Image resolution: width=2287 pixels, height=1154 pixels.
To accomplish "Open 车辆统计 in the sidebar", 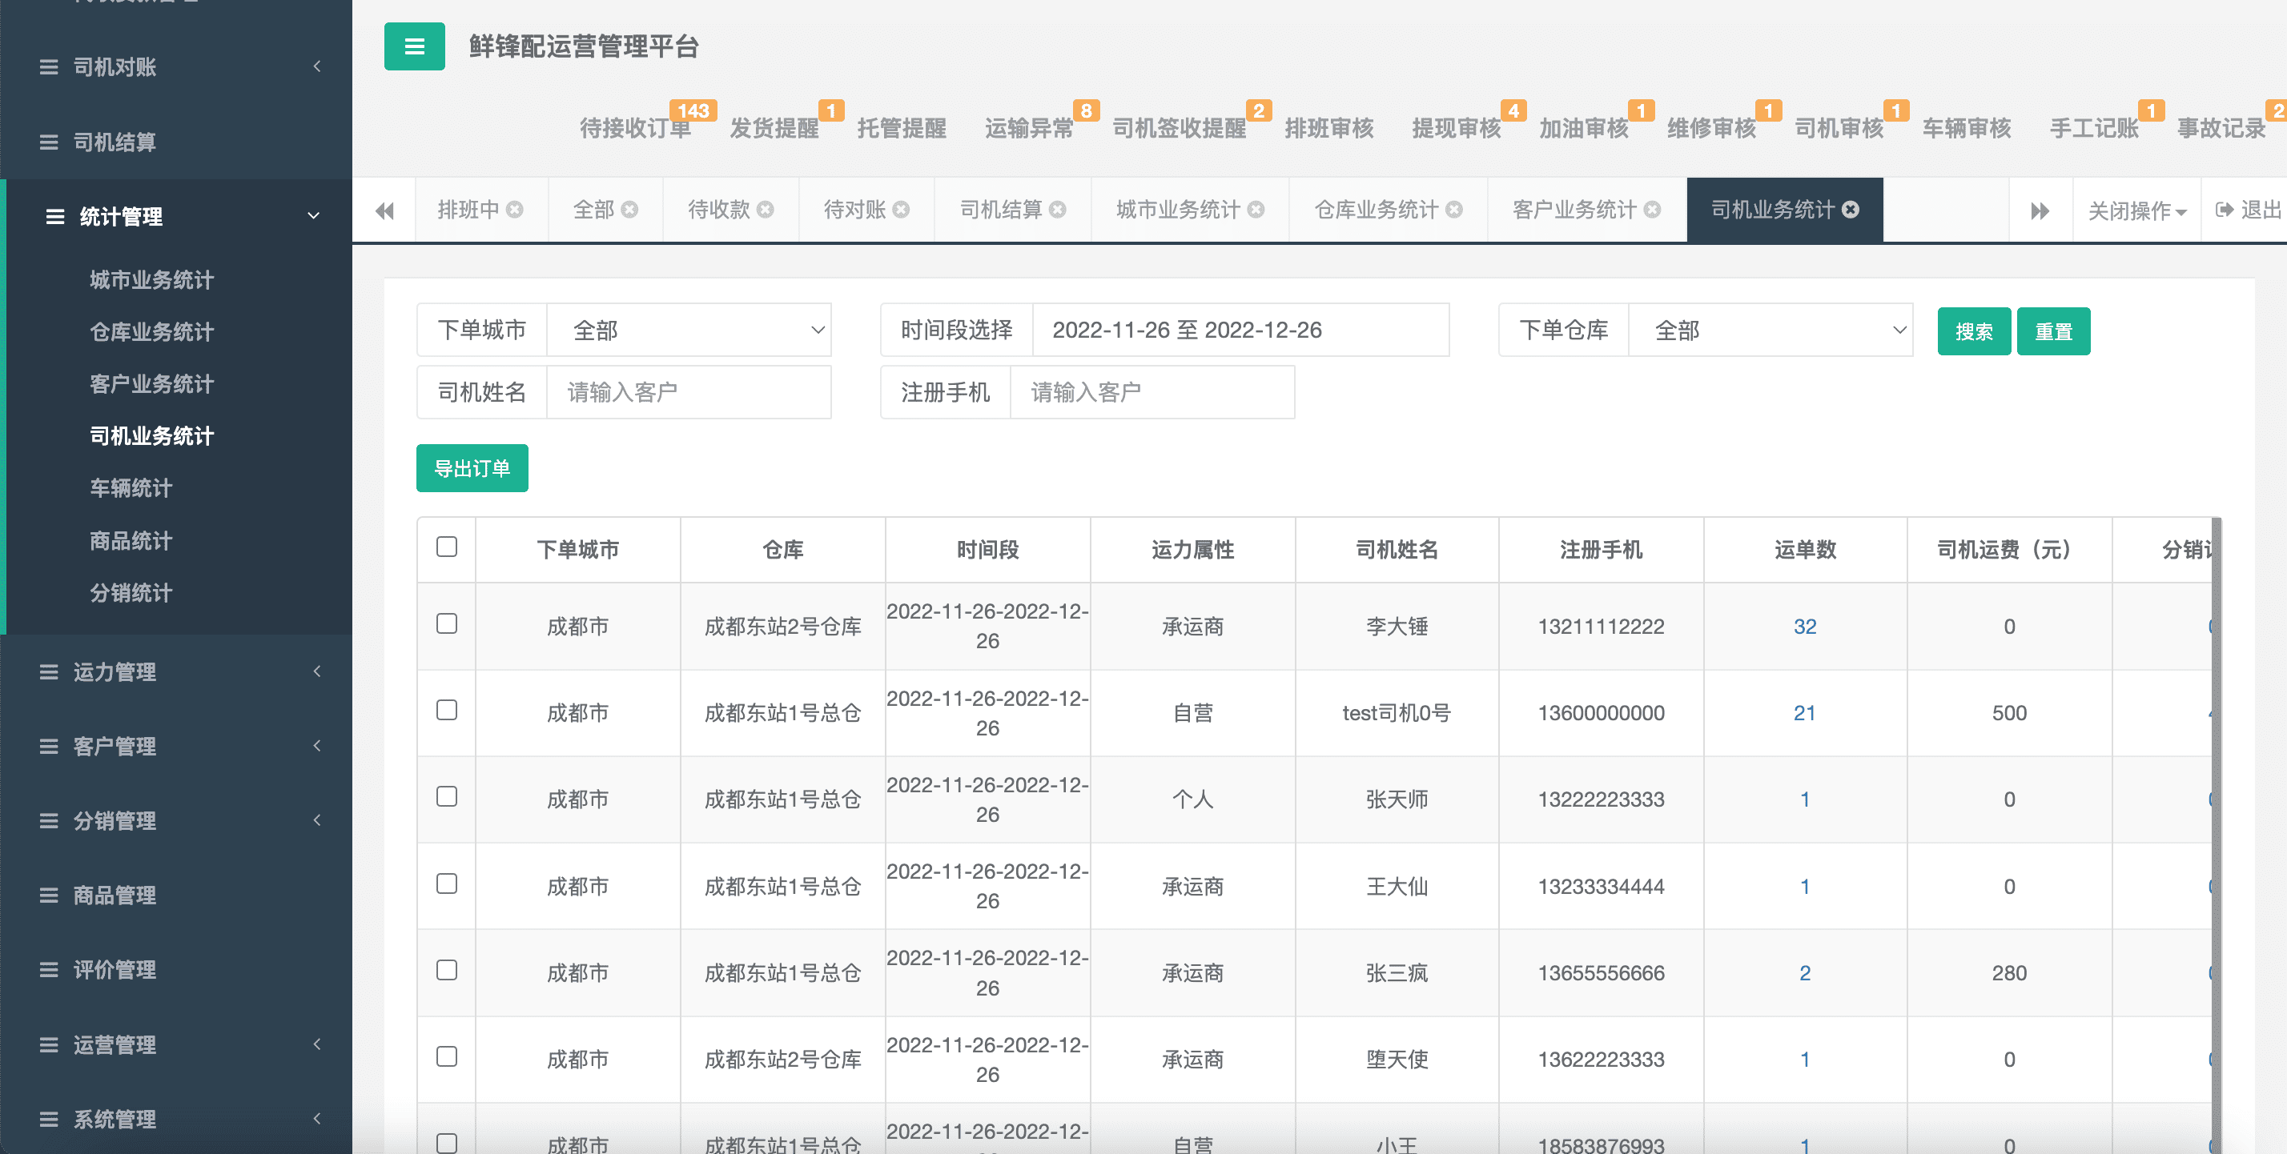I will click(131, 488).
